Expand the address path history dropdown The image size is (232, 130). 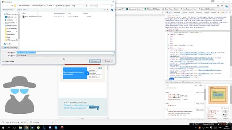[84, 6]
